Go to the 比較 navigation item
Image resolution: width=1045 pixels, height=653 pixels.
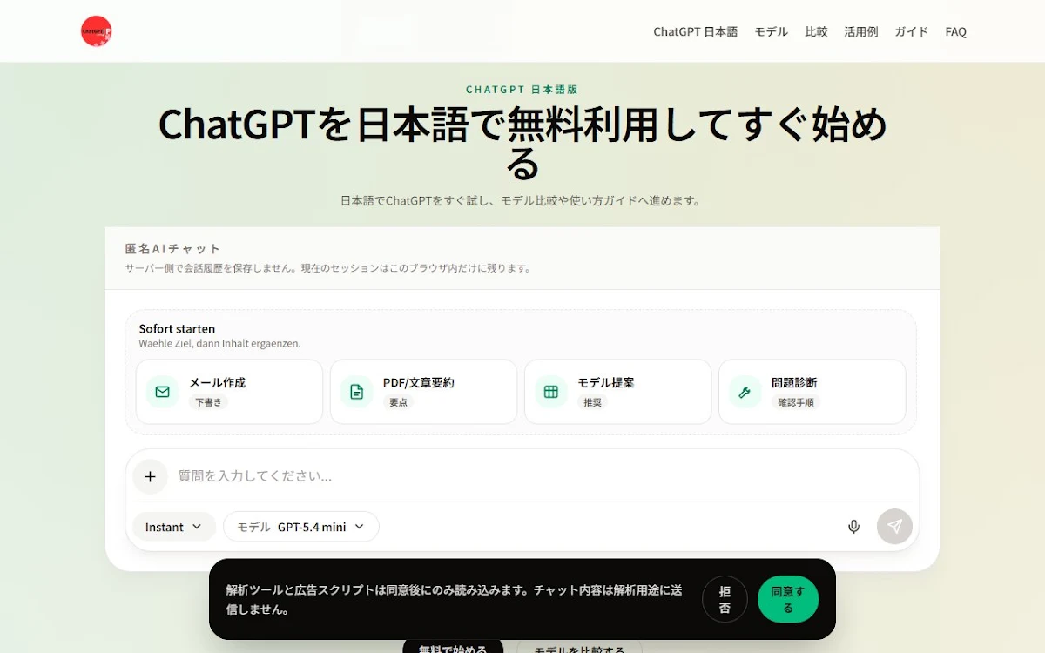pos(816,31)
